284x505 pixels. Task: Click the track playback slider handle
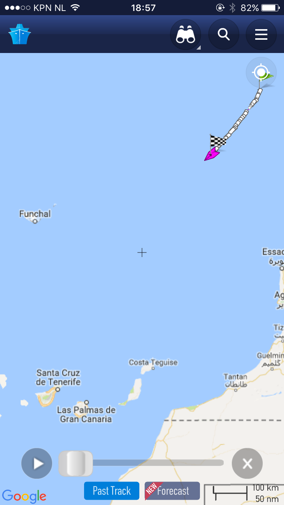pos(76,463)
